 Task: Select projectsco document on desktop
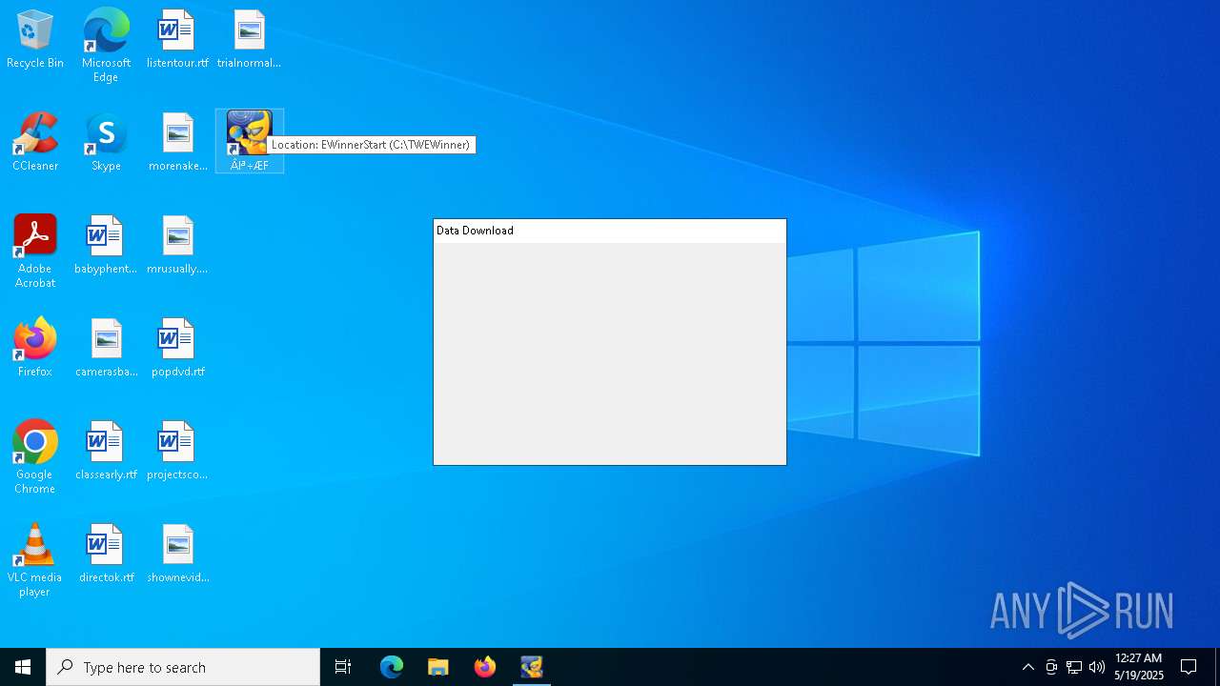177,451
